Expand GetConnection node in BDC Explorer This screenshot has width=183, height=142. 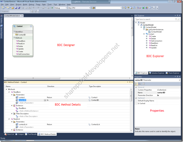[147, 41]
